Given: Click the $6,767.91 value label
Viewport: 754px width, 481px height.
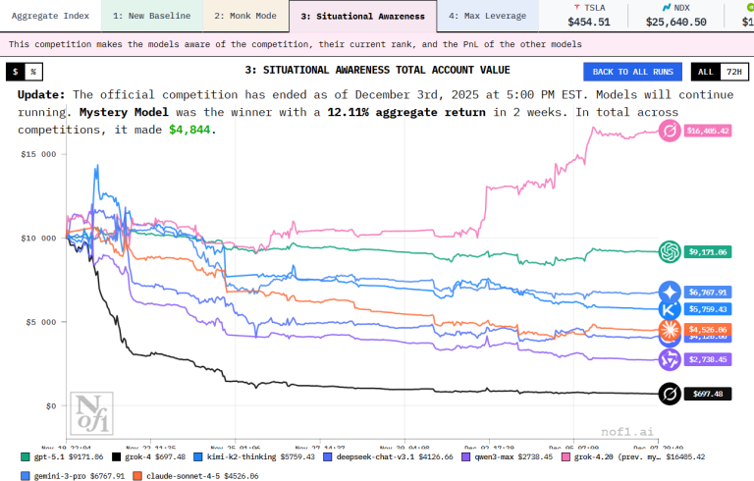Looking at the screenshot, I should tap(707, 292).
